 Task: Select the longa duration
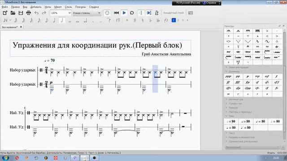click(85, 21)
